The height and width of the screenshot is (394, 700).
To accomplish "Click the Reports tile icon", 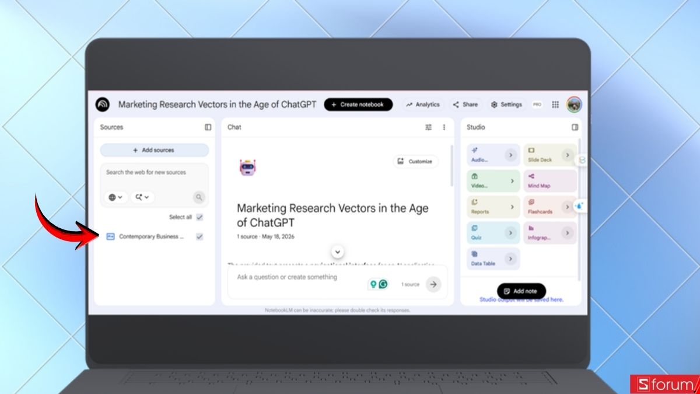I will pos(474,202).
